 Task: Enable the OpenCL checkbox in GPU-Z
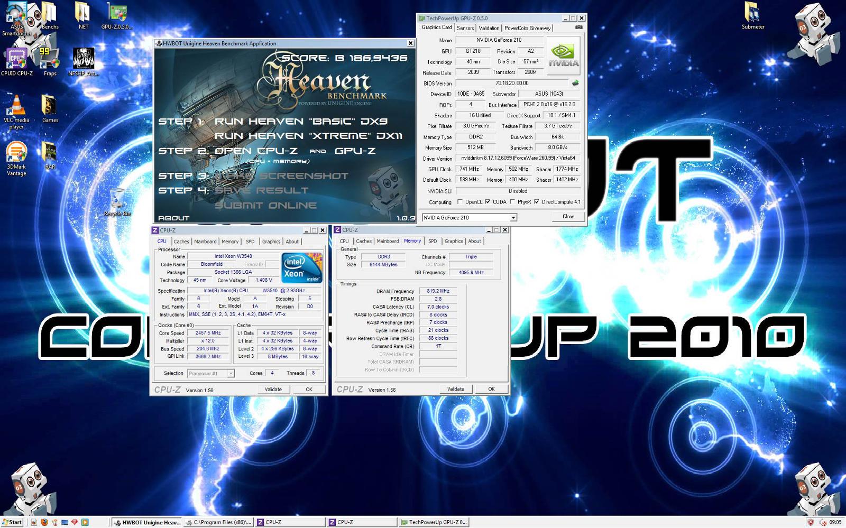pyautogui.click(x=460, y=201)
